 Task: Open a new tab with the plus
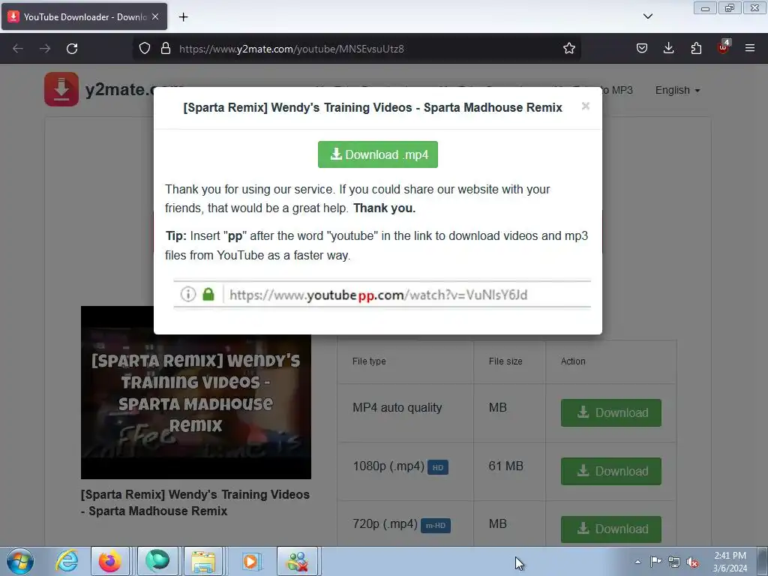pyautogui.click(x=183, y=17)
